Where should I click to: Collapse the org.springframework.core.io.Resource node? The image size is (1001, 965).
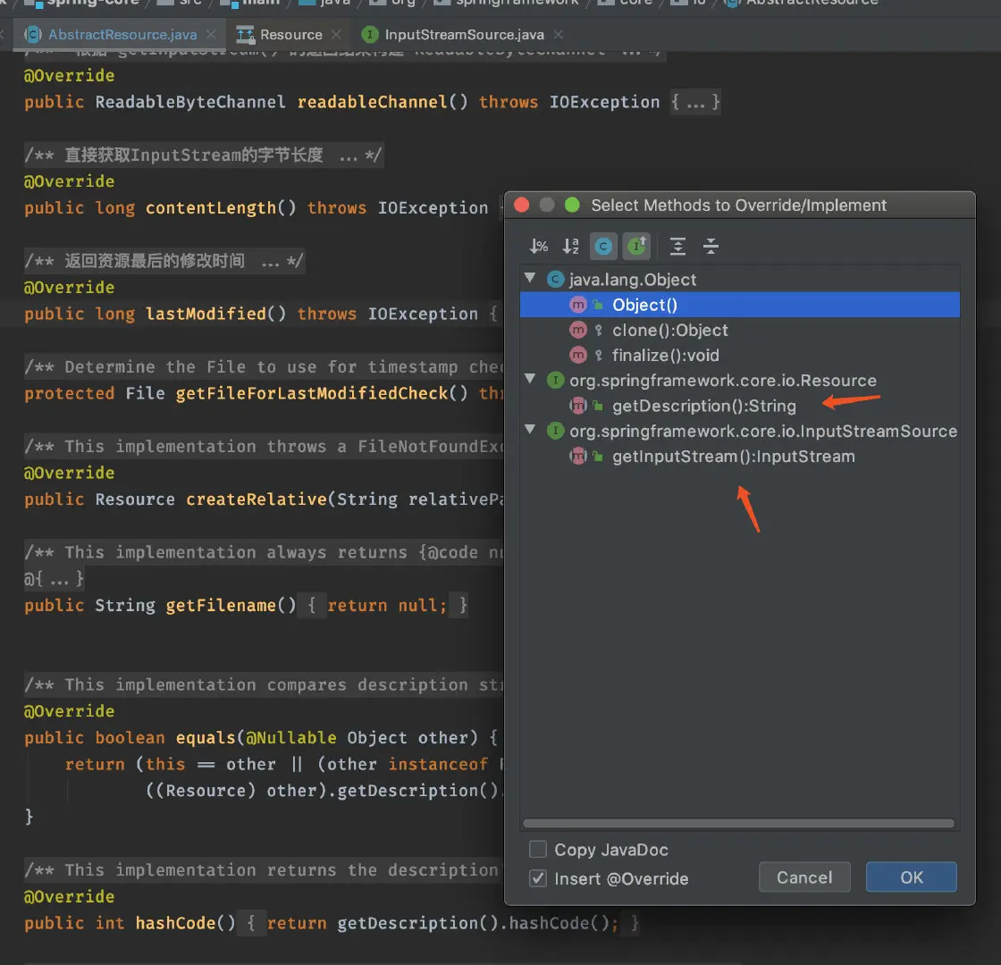(529, 379)
